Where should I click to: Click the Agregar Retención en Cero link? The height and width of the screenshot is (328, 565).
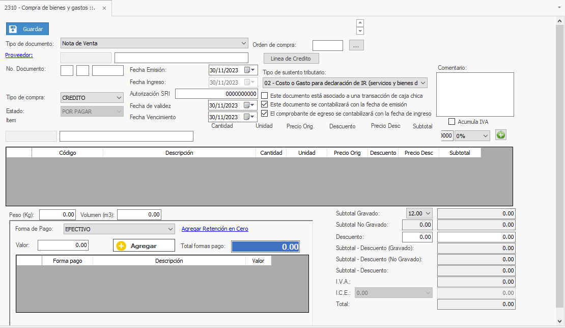[215, 229]
